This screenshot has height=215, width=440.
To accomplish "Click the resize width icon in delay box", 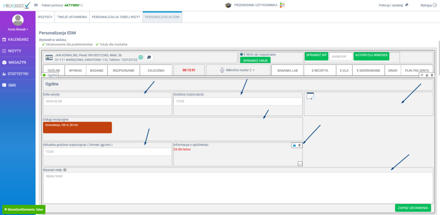I will [299, 164].
